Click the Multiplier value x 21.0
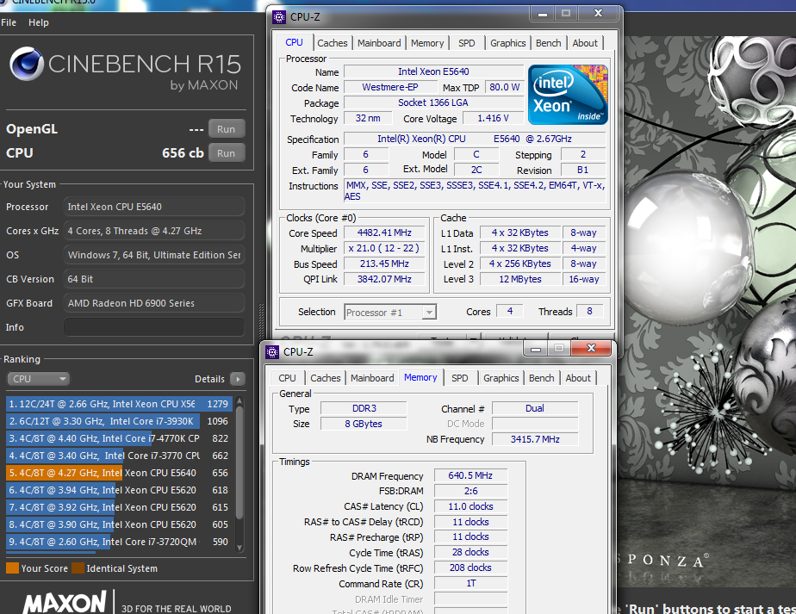The height and width of the screenshot is (614, 796). (384, 248)
